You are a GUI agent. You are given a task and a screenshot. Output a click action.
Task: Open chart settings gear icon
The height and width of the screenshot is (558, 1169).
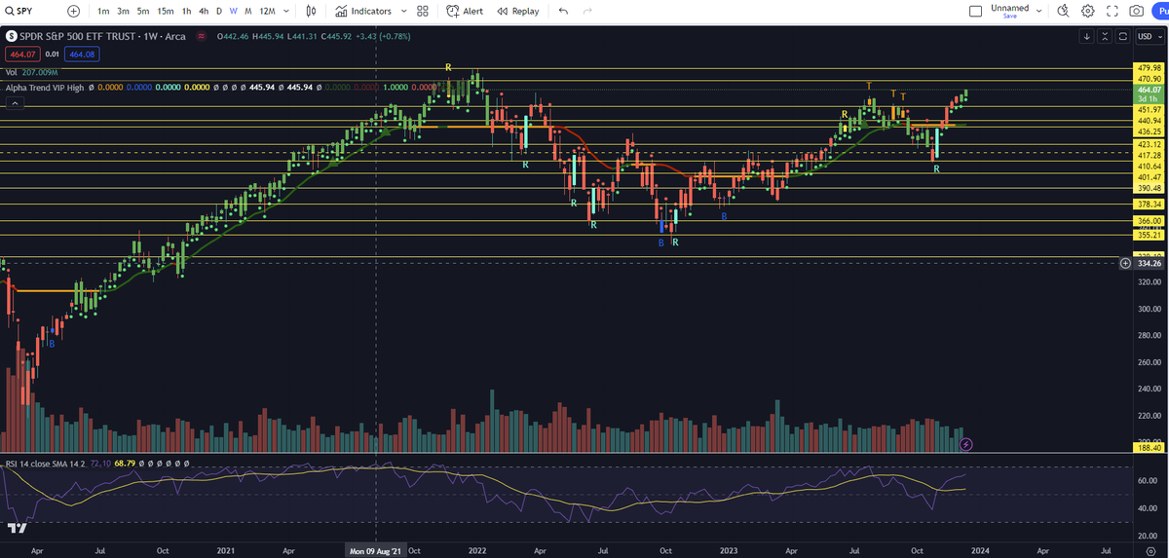pos(1087,11)
